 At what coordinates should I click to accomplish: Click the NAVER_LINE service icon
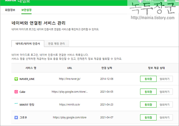(16, 79)
